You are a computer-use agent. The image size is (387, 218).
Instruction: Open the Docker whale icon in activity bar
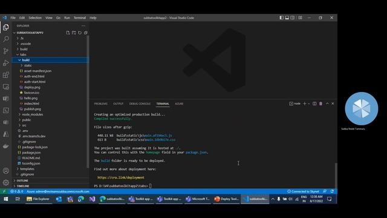pyautogui.click(x=5, y=146)
